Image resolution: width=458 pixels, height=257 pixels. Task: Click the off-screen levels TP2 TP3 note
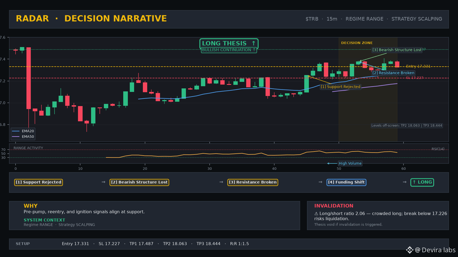click(407, 126)
